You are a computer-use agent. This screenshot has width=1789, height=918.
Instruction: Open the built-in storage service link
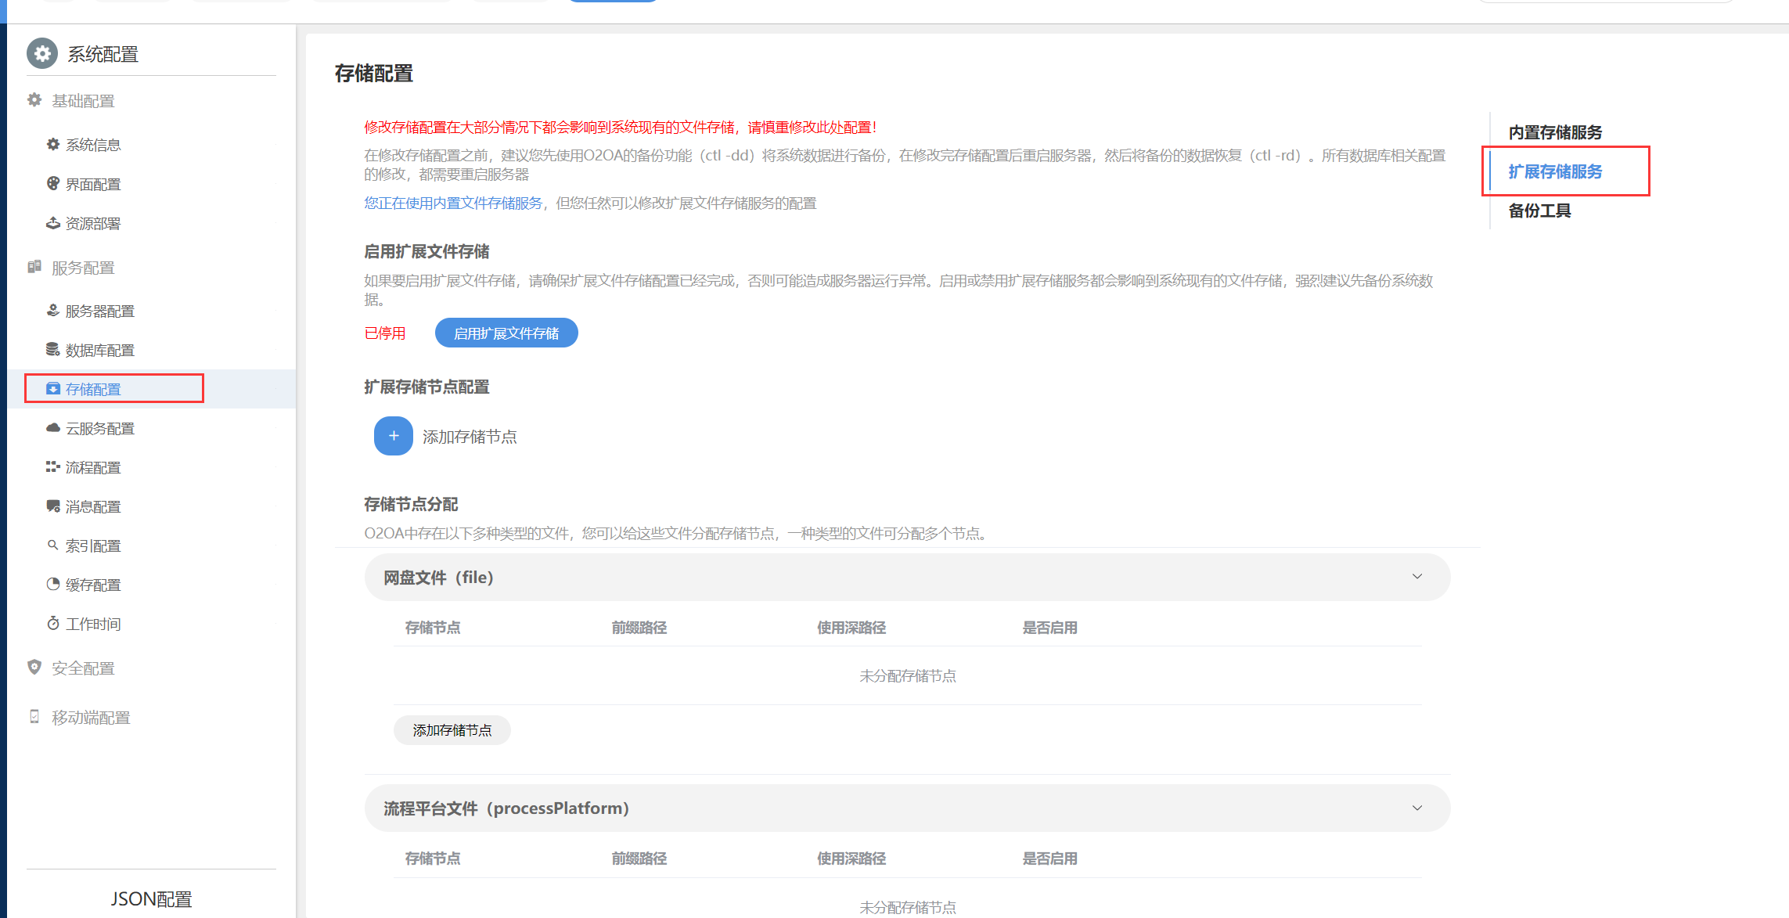(453, 203)
